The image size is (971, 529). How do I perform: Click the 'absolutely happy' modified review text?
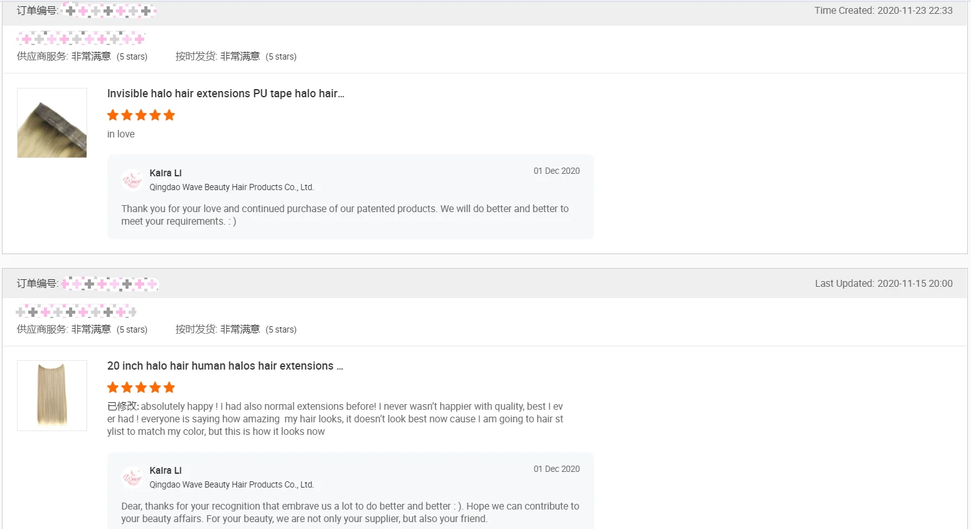(x=335, y=419)
